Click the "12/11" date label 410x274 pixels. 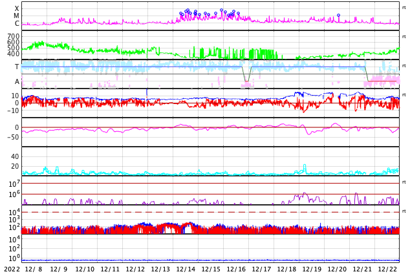(110, 269)
